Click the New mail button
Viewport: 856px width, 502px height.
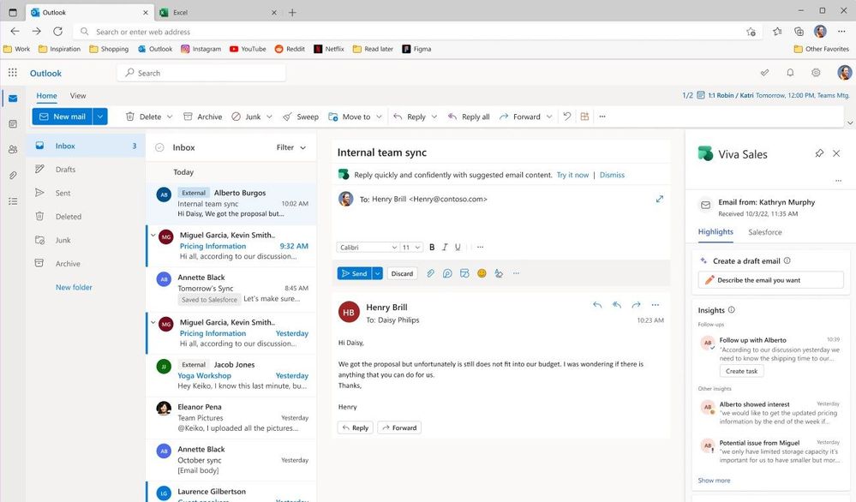coord(63,117)
